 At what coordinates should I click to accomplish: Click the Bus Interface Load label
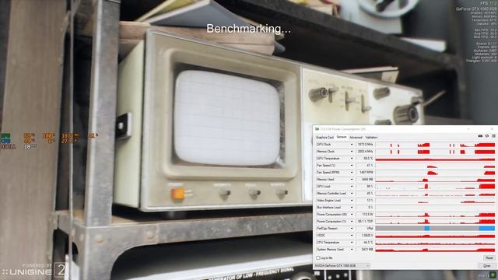328,208
